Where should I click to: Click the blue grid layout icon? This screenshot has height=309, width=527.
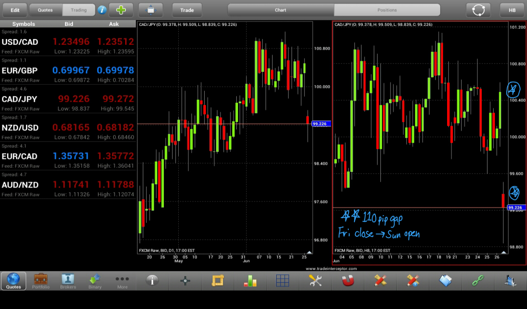[x=283, y=281]
